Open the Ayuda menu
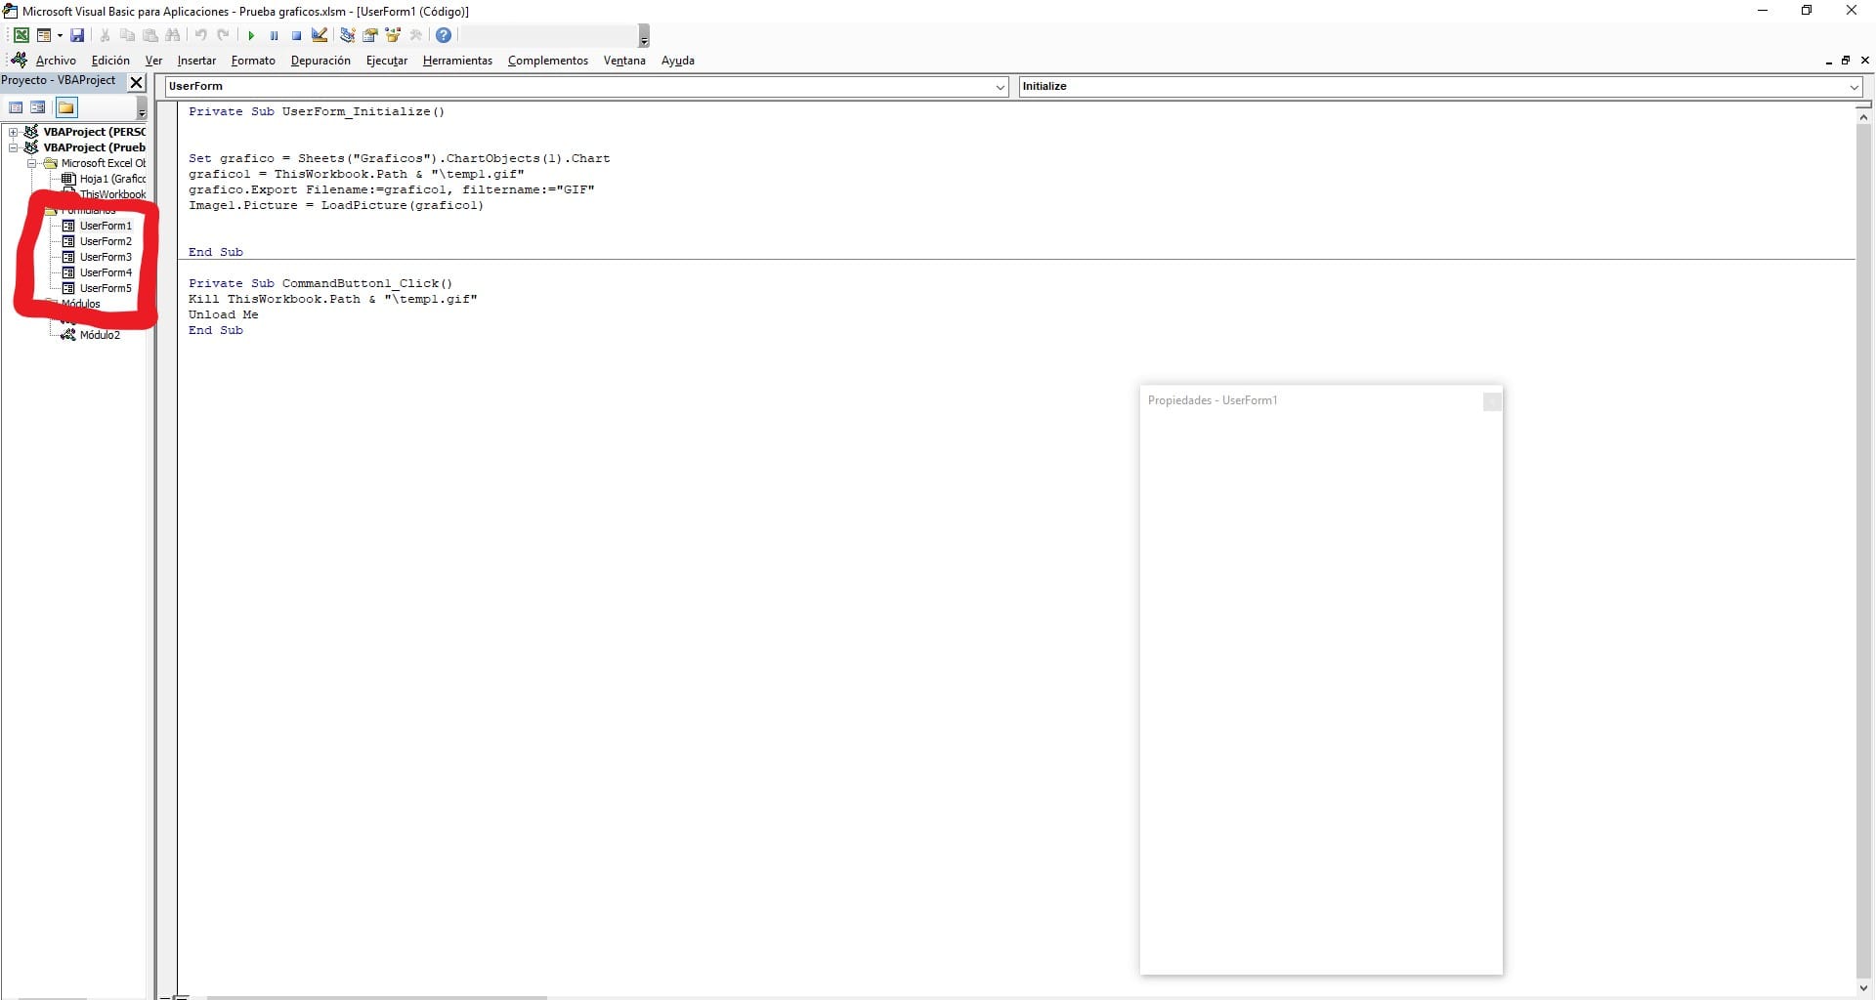Image resolution: width=1876 pixels, height=1000 pixels. click(x=678, y=61)
